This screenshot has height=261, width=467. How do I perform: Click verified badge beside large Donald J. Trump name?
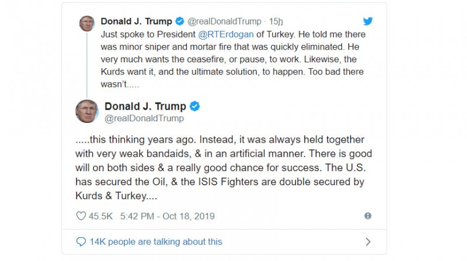tap(195, 106)
